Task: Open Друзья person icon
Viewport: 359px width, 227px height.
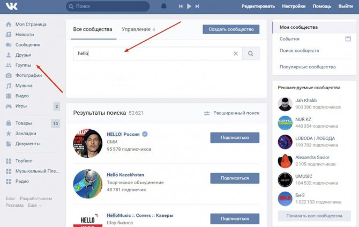Action: pyautogui.click(x=9, y=55)
